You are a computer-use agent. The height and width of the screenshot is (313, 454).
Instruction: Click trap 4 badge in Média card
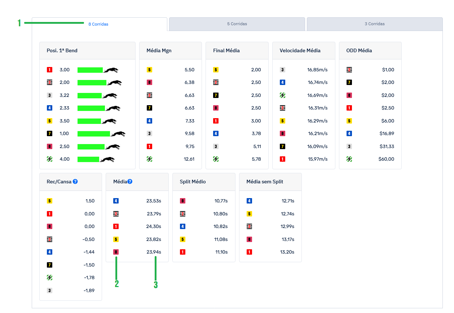[x=116, y=201]
